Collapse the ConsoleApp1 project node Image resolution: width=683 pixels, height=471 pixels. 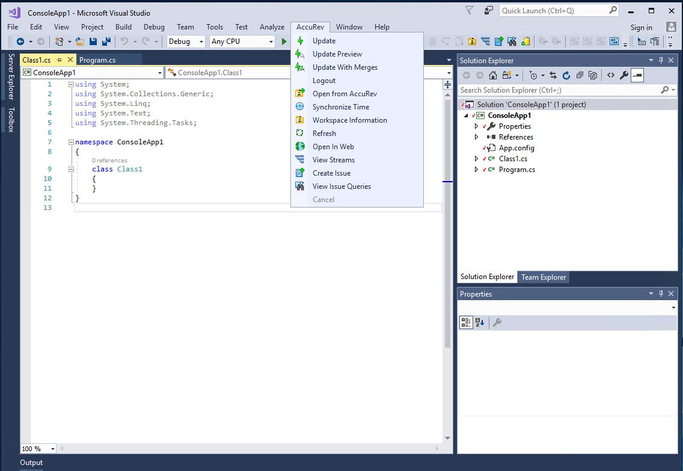466,115
